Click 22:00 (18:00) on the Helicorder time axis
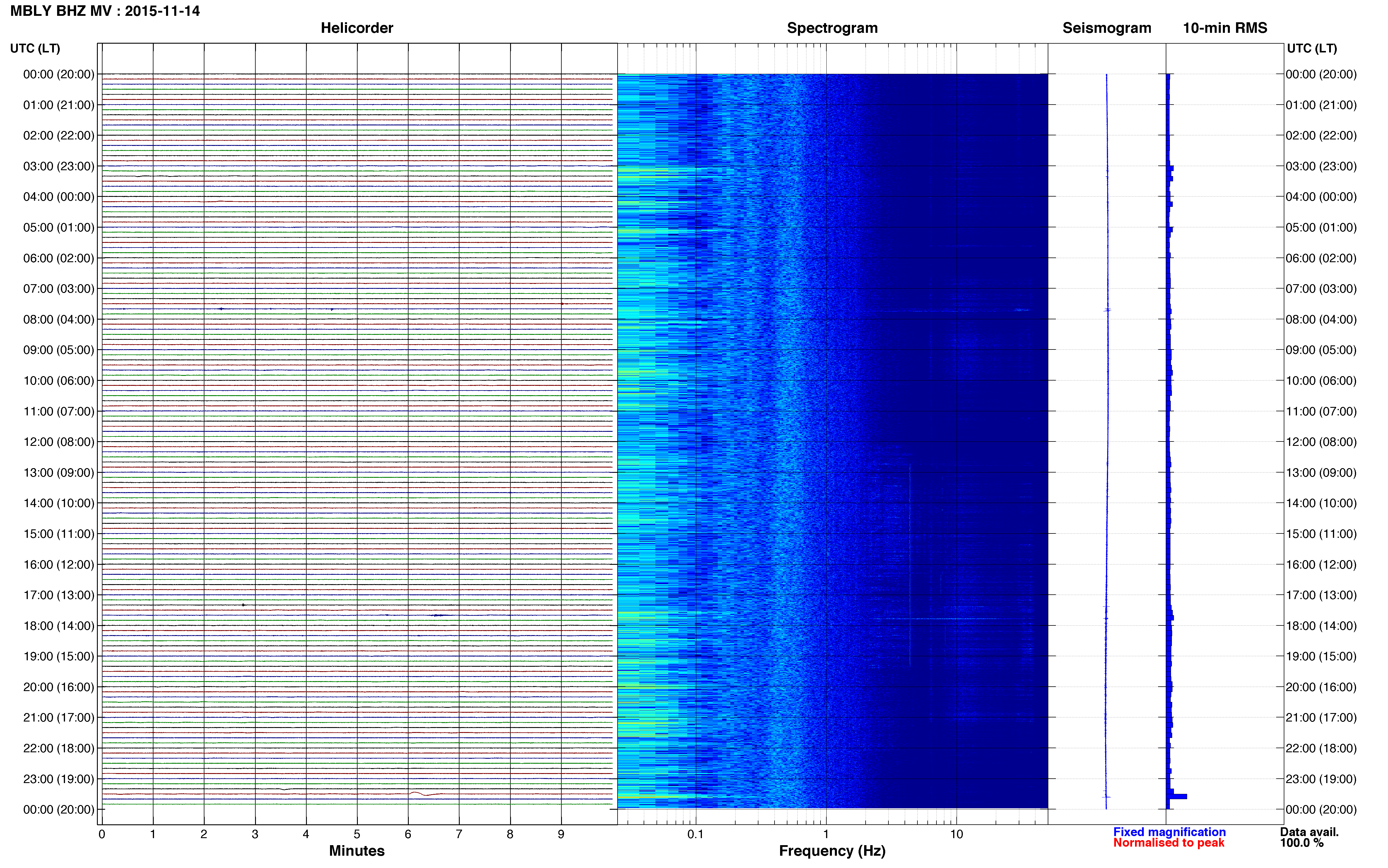 click(x=59, y=748)
